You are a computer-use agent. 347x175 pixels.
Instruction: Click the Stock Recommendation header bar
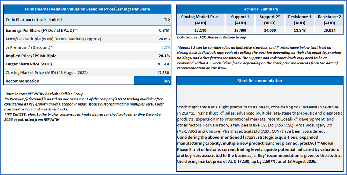tap(260, 81)
